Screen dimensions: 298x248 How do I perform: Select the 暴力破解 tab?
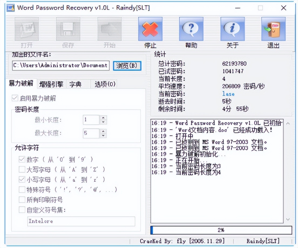(x=21, y=83)
